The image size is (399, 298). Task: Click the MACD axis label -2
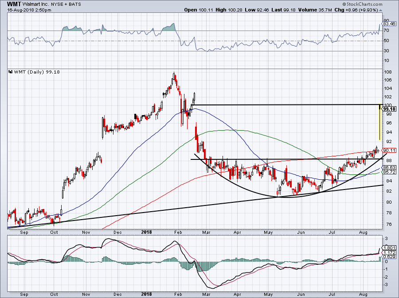click(386, 277)
